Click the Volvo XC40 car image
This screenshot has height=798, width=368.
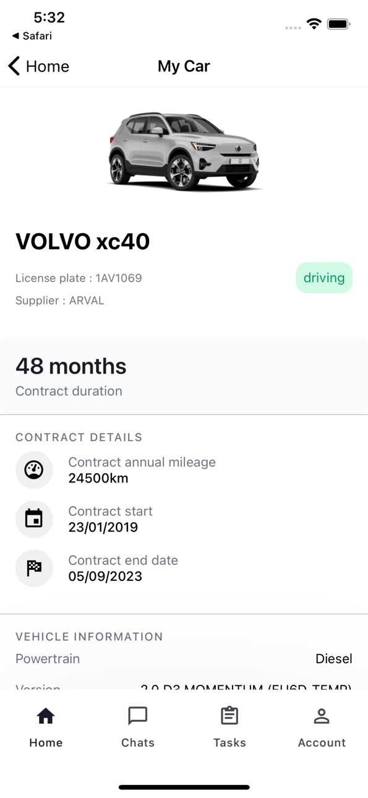pos(184,150)
